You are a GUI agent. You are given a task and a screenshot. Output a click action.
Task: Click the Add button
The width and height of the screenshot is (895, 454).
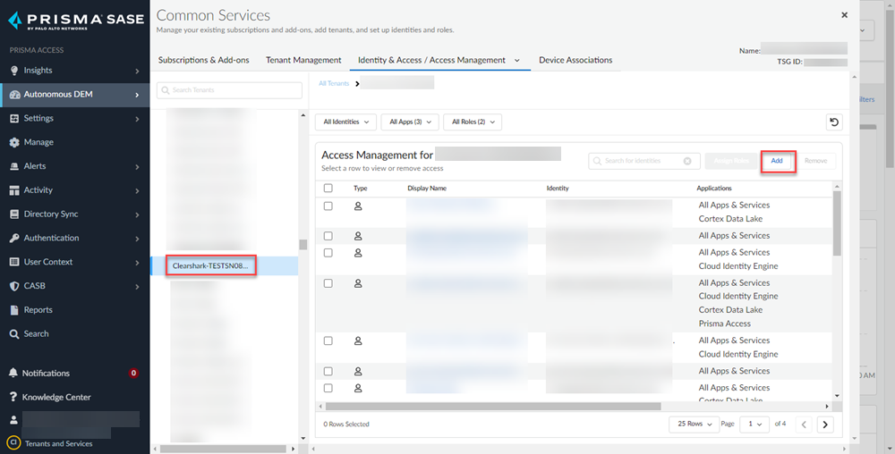point(777,161)
